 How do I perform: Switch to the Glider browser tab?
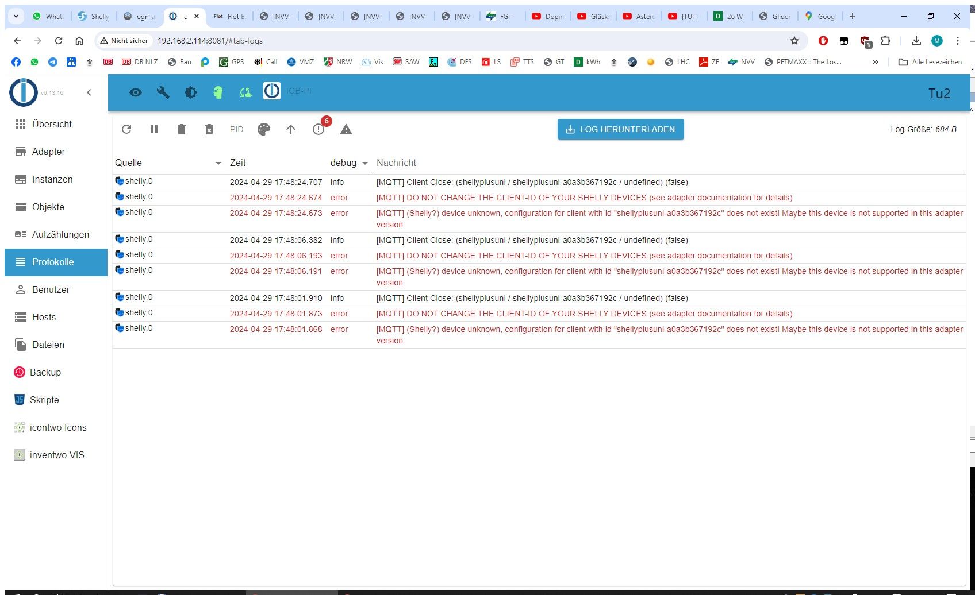click(x=775, y=16)
